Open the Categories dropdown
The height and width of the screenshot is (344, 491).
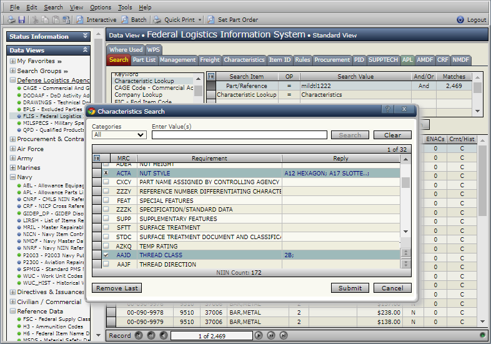click(x=119, y=135)
